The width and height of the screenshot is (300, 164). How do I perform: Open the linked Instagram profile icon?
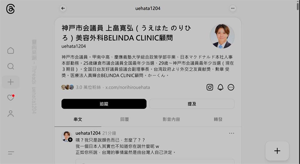[210, 87]
